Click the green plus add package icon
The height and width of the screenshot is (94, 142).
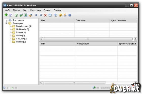coord(6,15)
